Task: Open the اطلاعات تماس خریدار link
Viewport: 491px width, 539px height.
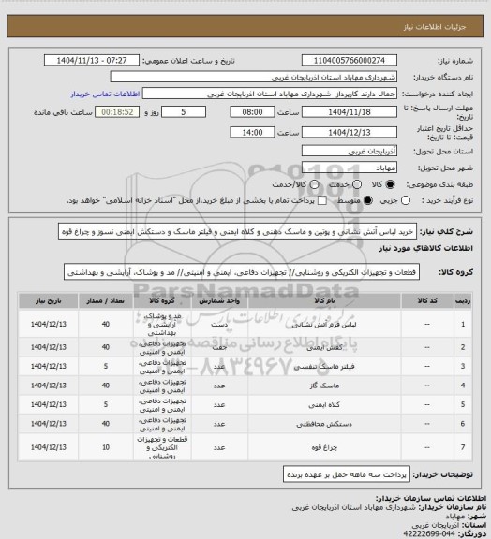Action: tap(105, 94)
